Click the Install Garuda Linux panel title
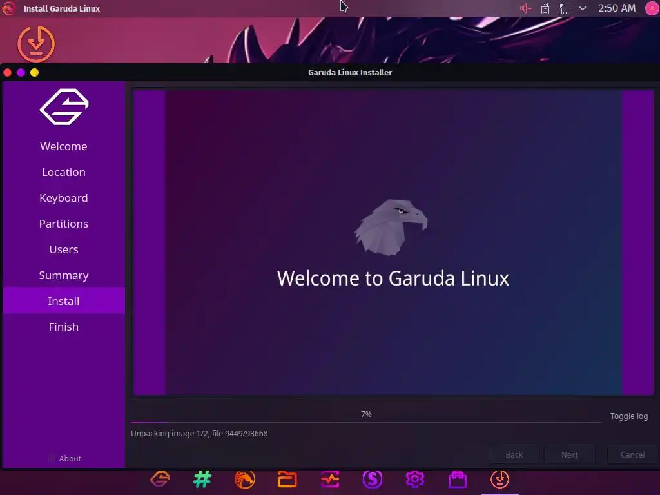Viewport: 660px width, 495px height. 62,8
